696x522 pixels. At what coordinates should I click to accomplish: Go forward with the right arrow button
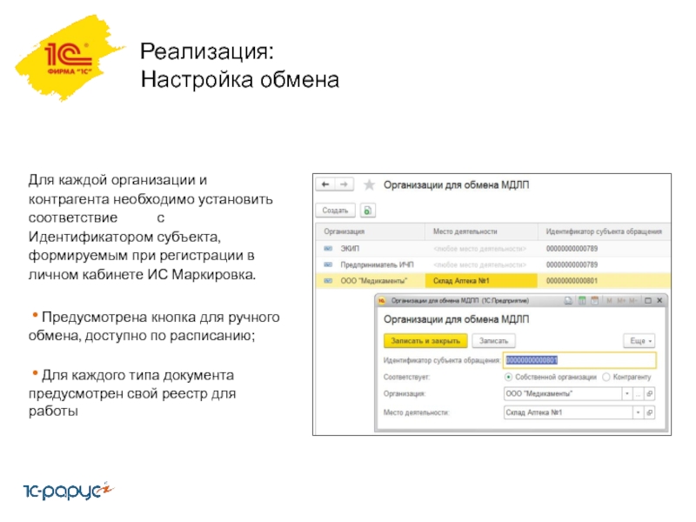(344, 184)
